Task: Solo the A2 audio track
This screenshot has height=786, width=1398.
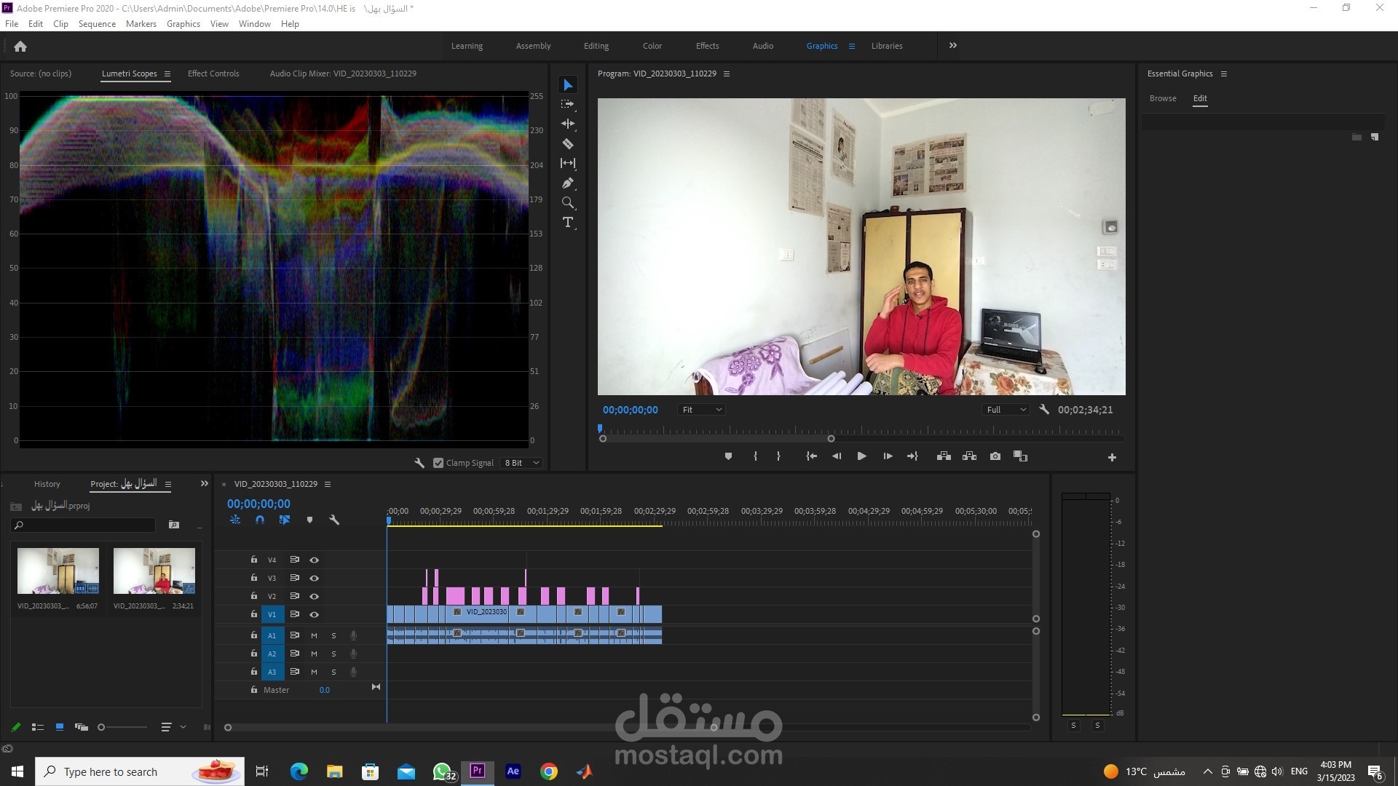Action: tap(333, 654)
